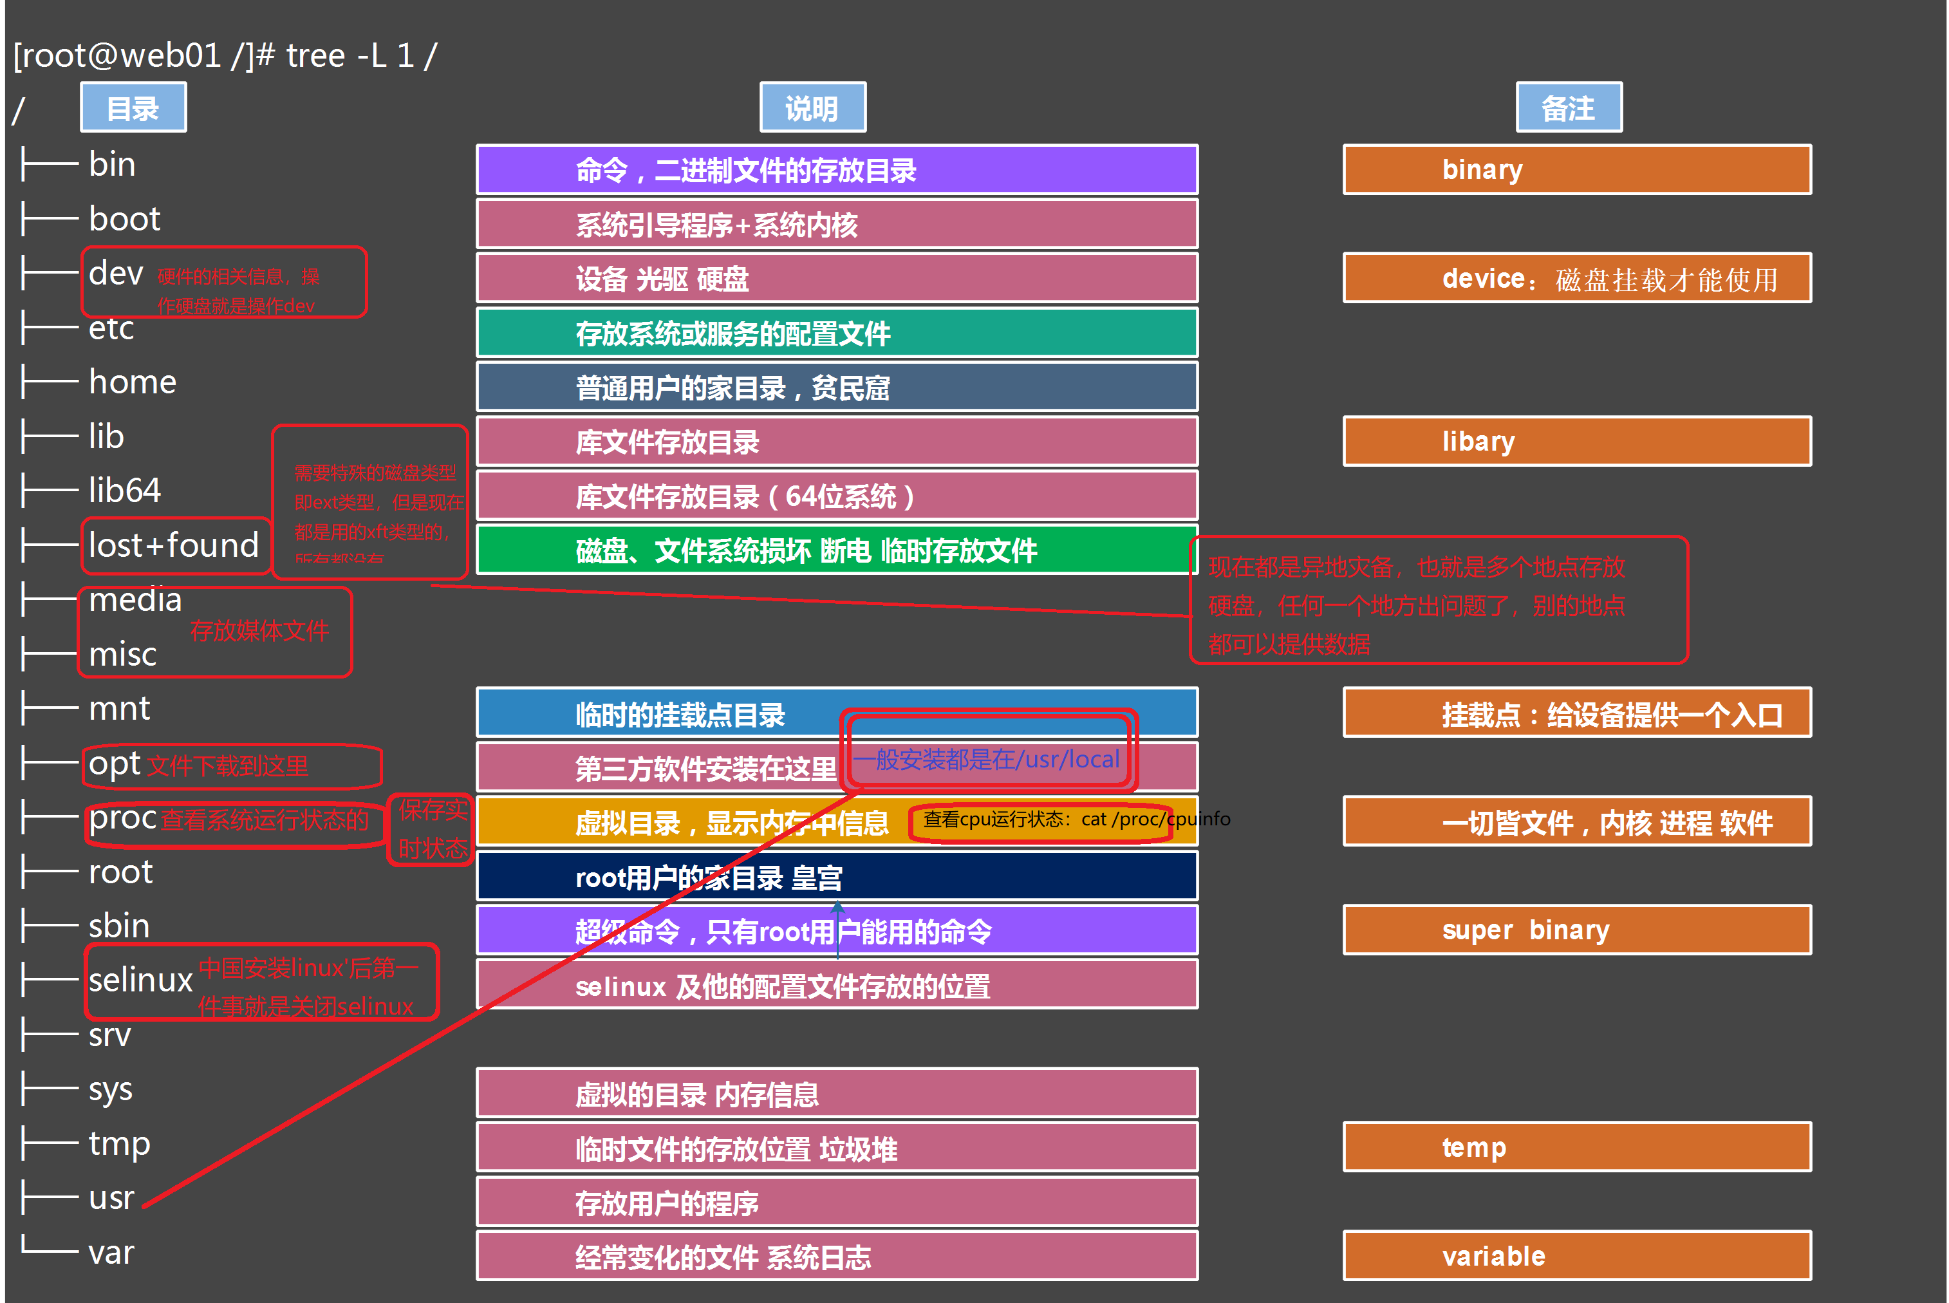Click the orange 'binary' note box
The width and height of the screenshot is (1949, 1303).
(x=1577, y=169)
